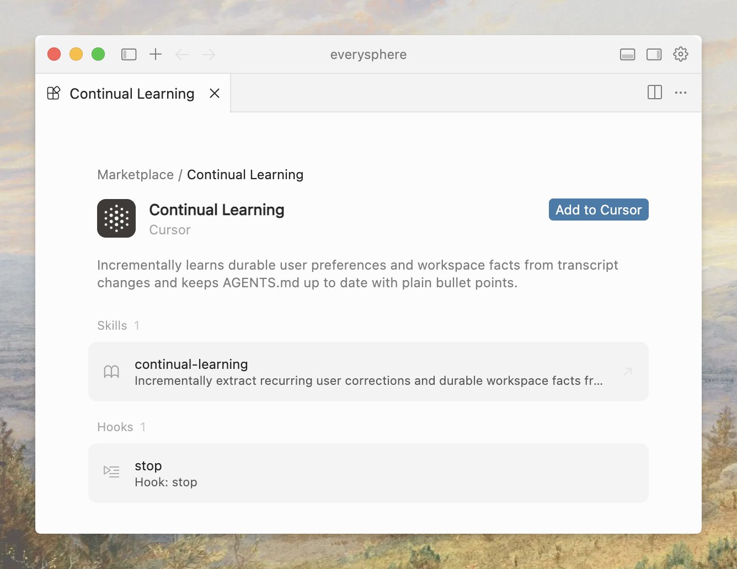Click the 'Hook: stop' subtitle text
The image size is (737, 569).
[166, 482]
